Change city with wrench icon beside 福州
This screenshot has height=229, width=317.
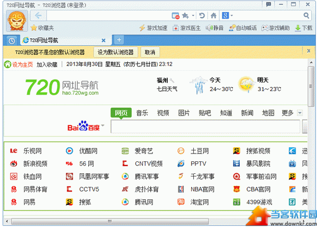point(172,80)
